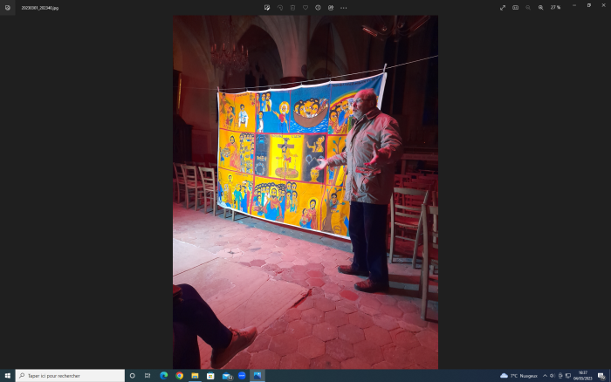This screenshot has height=382, width=611.
Task: Open the save-as-video/share icon
Action: point(331,7)
